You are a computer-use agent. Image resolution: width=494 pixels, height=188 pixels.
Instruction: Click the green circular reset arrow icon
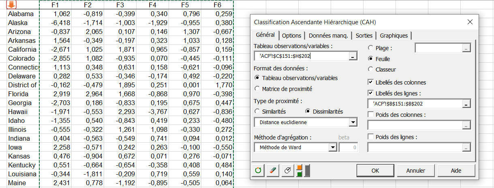point(258,171)
